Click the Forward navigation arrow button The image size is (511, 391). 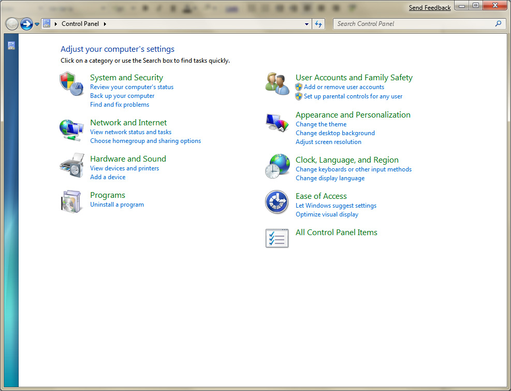pos(26,24)
